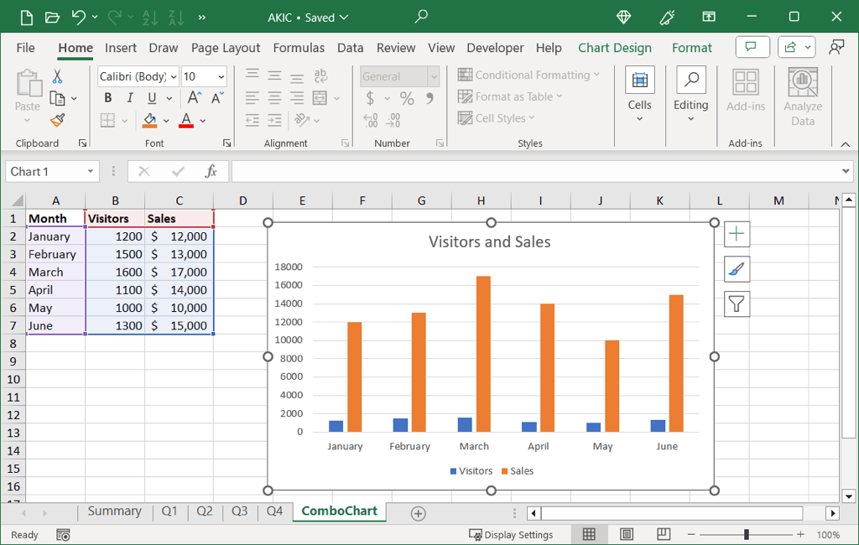Screen dimensions: 859x545
Task: Click the Insert Function fx icon
Action: 211,172
